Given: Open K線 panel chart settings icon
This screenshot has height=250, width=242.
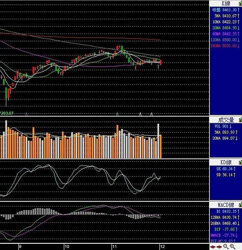Looking at the screenshot, I should point(240,3).
